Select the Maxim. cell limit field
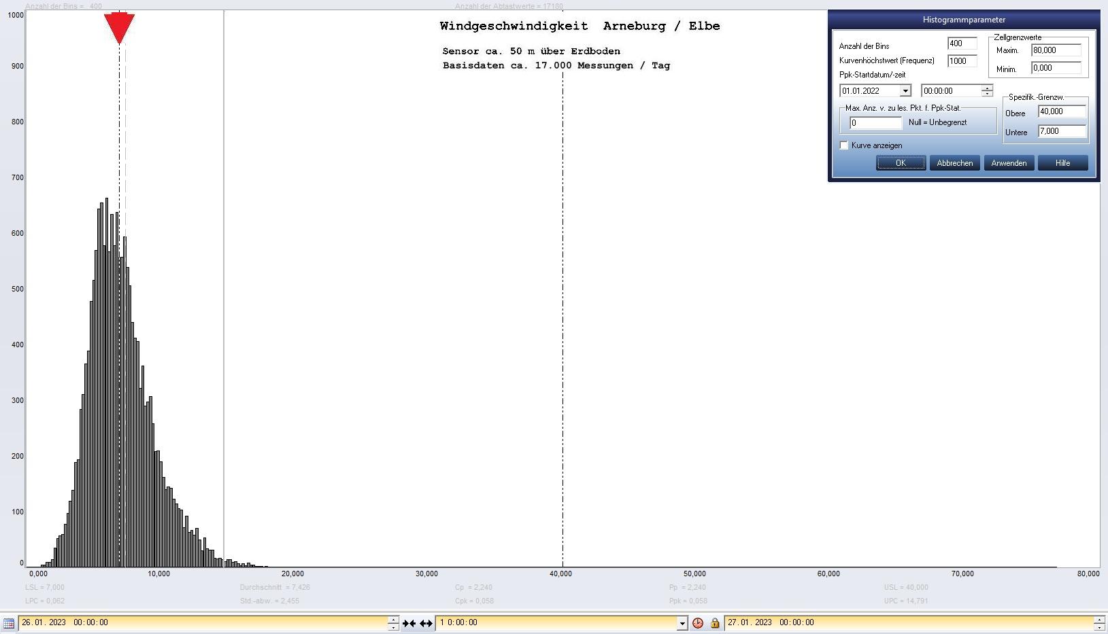 1056,50
